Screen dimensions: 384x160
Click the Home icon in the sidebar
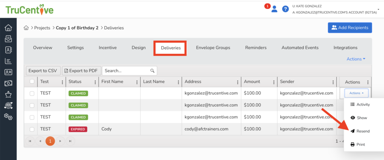coord(8,28)
